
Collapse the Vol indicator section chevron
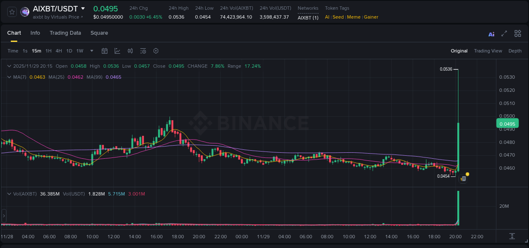tap(9, 193)
